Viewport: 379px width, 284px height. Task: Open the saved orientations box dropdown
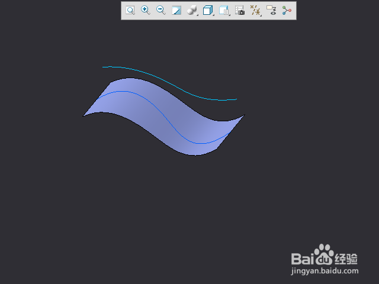pyautogui.click(x=208, y=11)
